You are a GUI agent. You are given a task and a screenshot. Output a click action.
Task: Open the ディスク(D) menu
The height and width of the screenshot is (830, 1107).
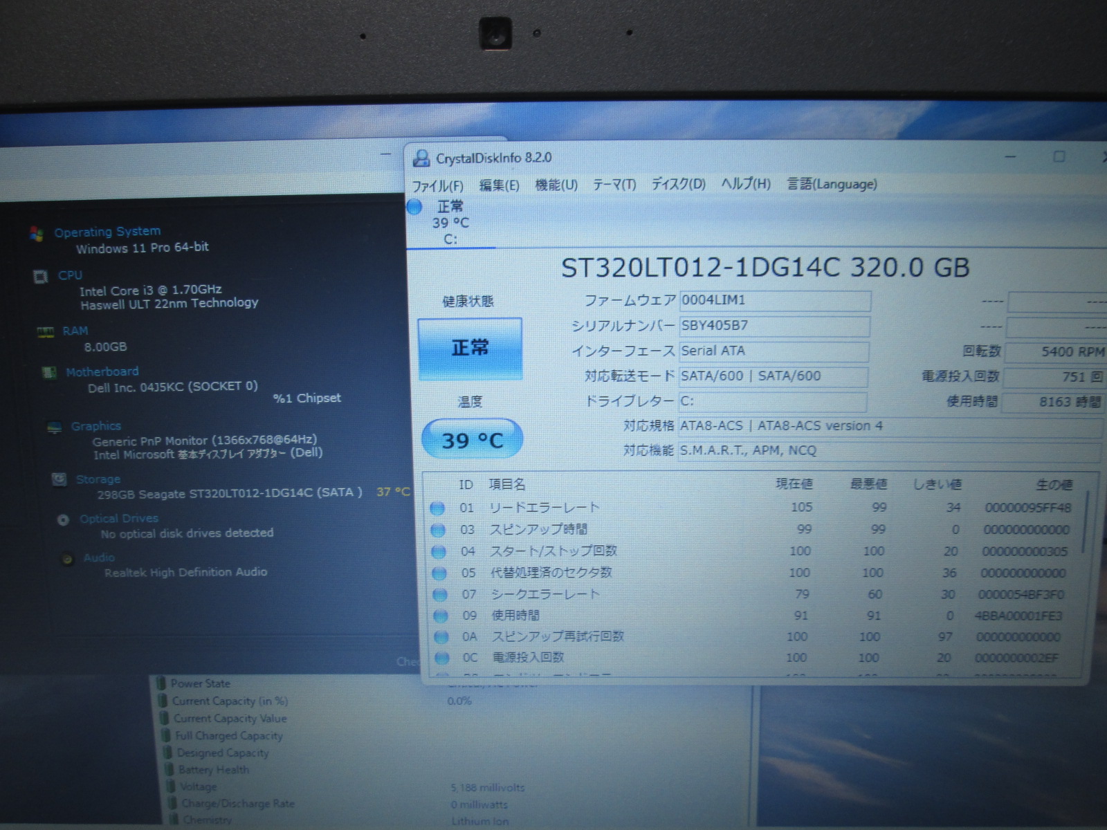678,184
